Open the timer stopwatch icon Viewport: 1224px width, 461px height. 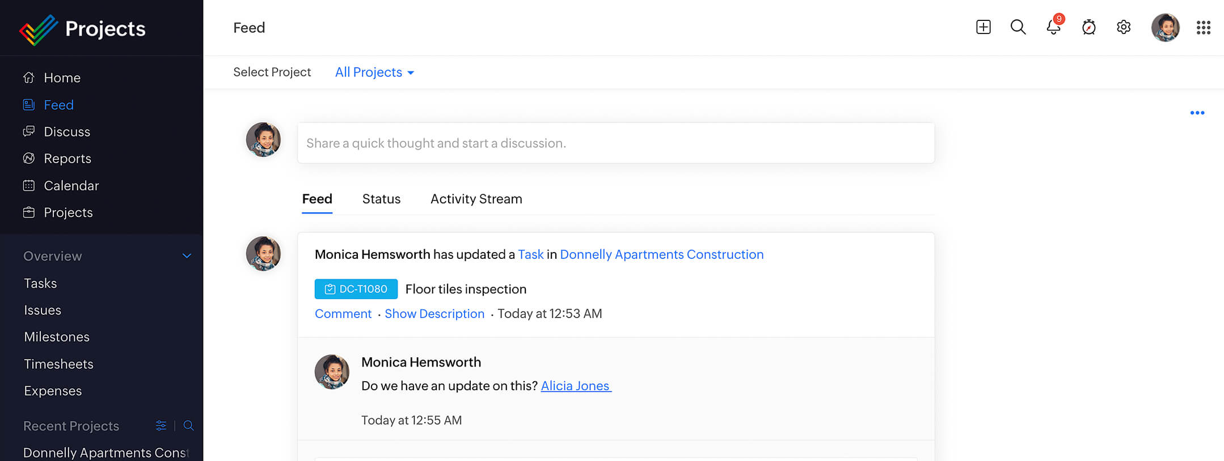[1088, 27]
